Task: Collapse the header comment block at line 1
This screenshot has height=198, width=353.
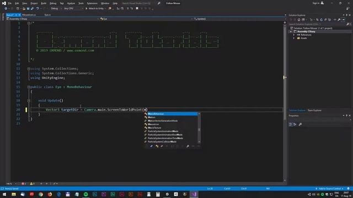Action: pyautogui.click(x=29, y=23)
